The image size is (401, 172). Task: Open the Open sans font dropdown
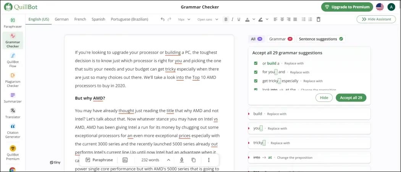click(208, 19)
